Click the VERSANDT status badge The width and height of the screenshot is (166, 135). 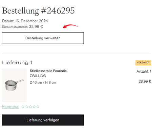pyautogui.click(x=143, y=63)
